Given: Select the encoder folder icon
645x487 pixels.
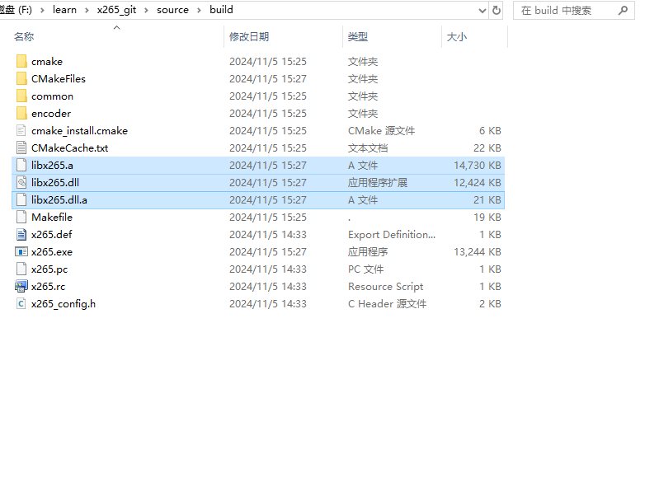Looking at the screenshot, I should tap(21, 113).
